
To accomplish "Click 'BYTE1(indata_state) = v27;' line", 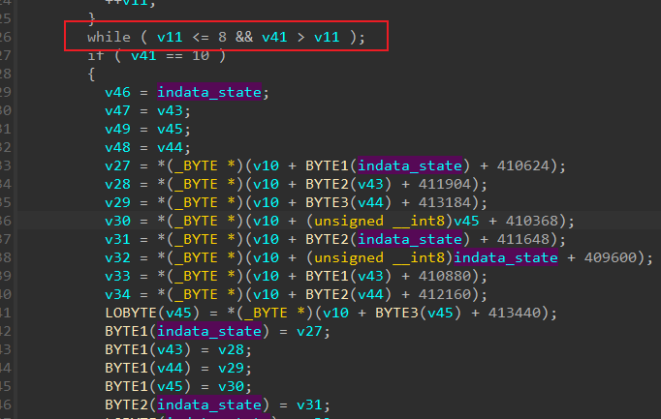I will [x=217, y=331].
